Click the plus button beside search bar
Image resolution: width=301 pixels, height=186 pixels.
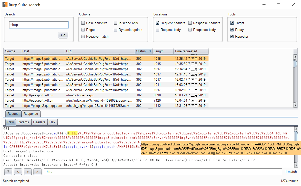(28, 172)
